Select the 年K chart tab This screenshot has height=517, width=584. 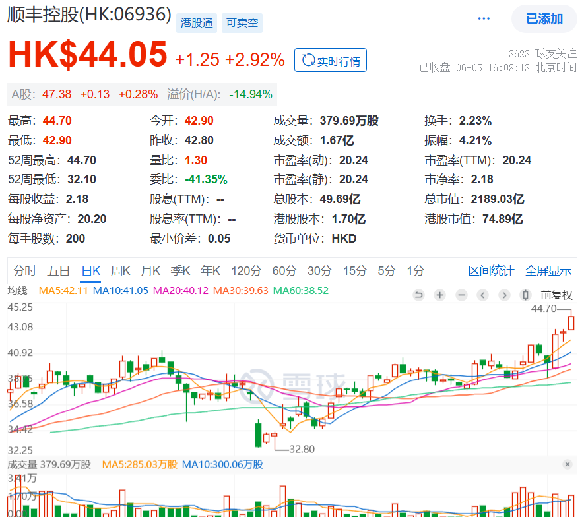[x=211, y=271]
